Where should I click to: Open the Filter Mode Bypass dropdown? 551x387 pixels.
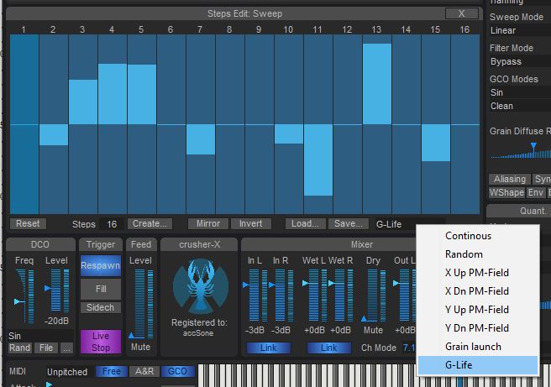coord(520,62)
